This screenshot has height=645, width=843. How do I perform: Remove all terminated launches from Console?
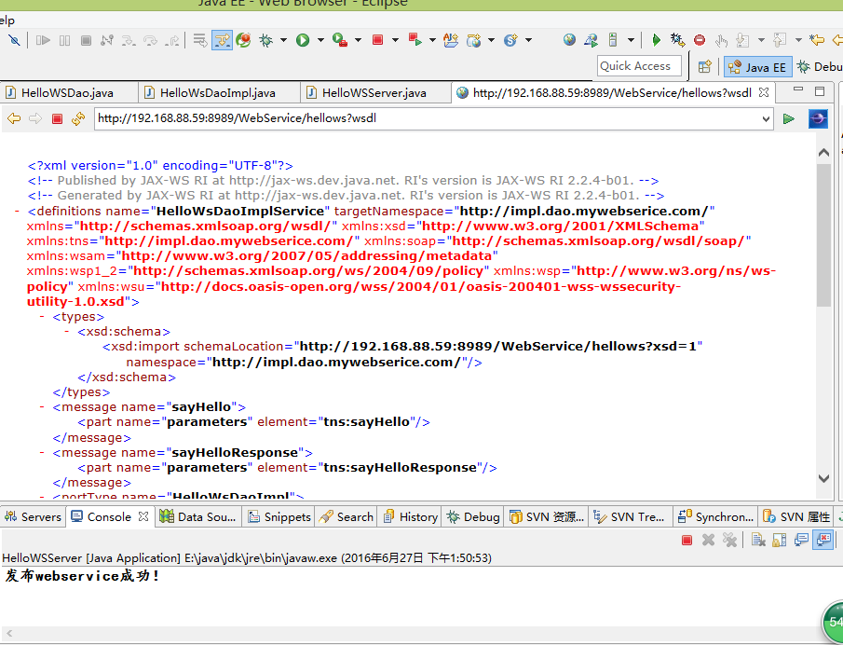[x=729, y=540]
